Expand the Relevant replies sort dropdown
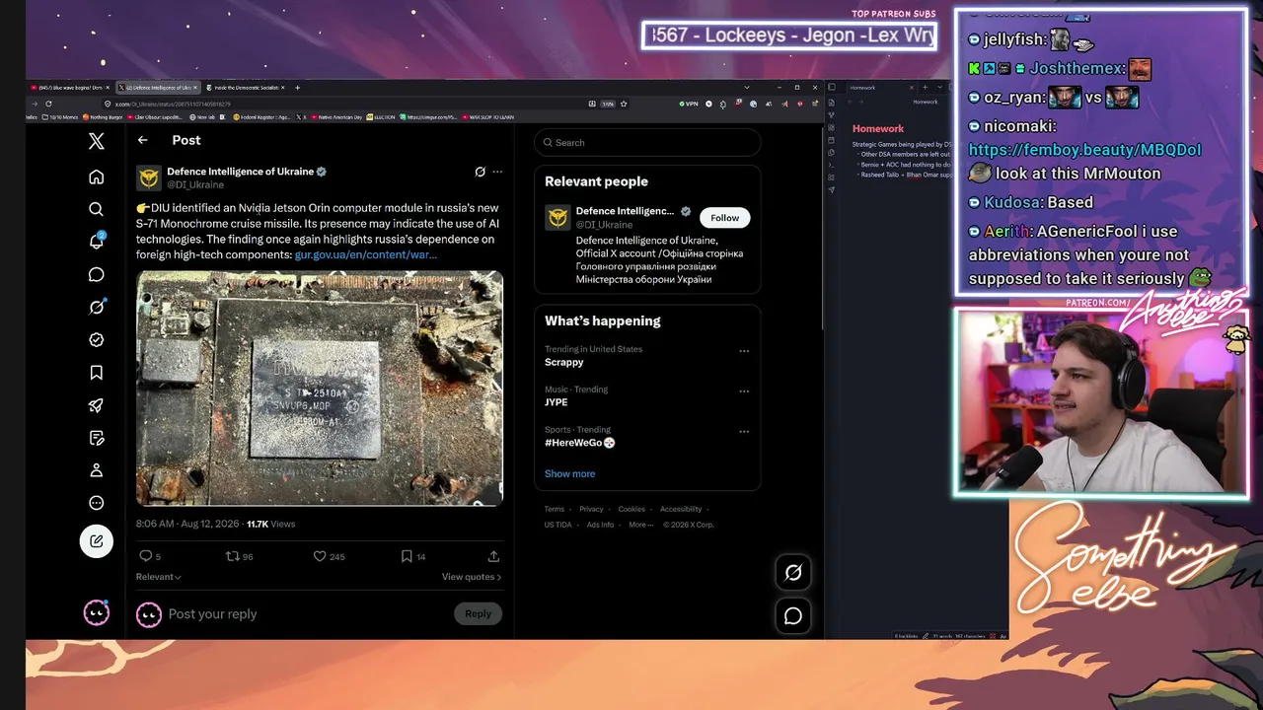1263x710 pixels. pos(159,577)
